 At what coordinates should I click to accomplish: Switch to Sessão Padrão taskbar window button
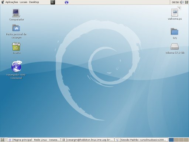pyautogui.click(x=141, y=140)
